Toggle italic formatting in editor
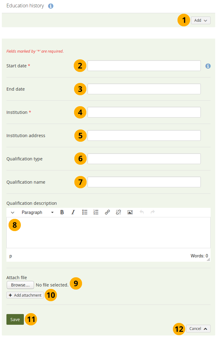The height and width of the screenshot is (337, 217). pos(73,212)
